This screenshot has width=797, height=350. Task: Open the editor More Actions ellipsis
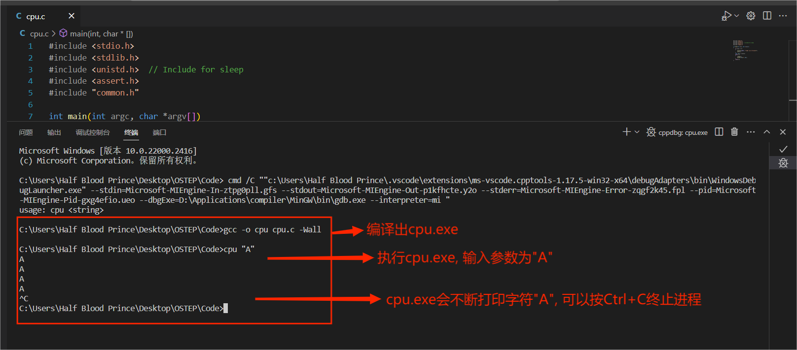click(x=783, y=16)
